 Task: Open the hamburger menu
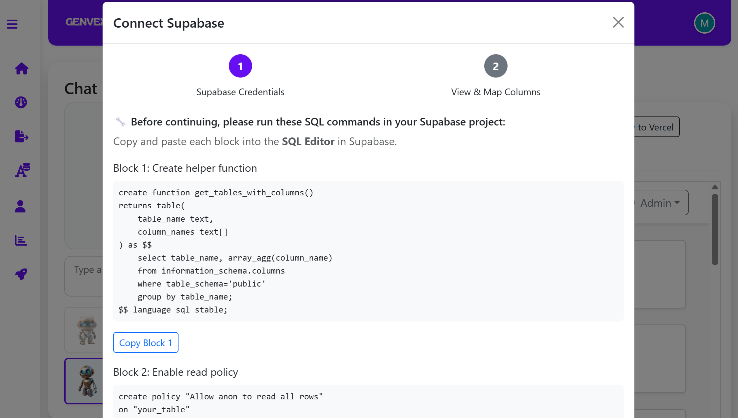click(x=12, y=24)
